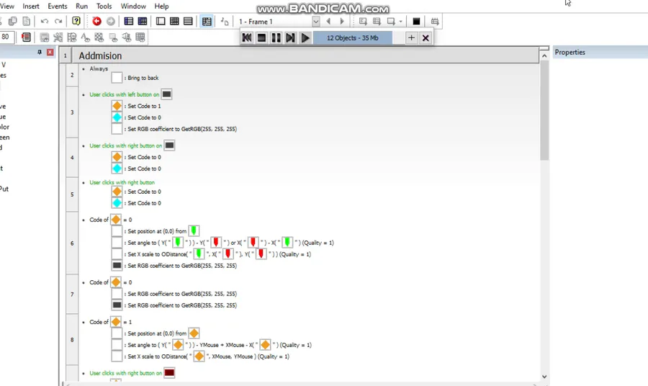Click the 'Always' condition

pyautogui.click(x=99, y=68)
